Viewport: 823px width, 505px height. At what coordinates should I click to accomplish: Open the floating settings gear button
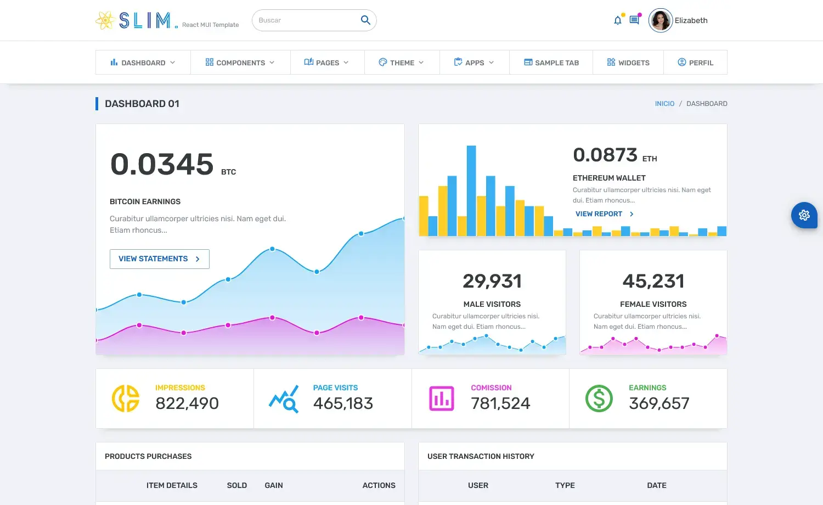coord(804,215)
